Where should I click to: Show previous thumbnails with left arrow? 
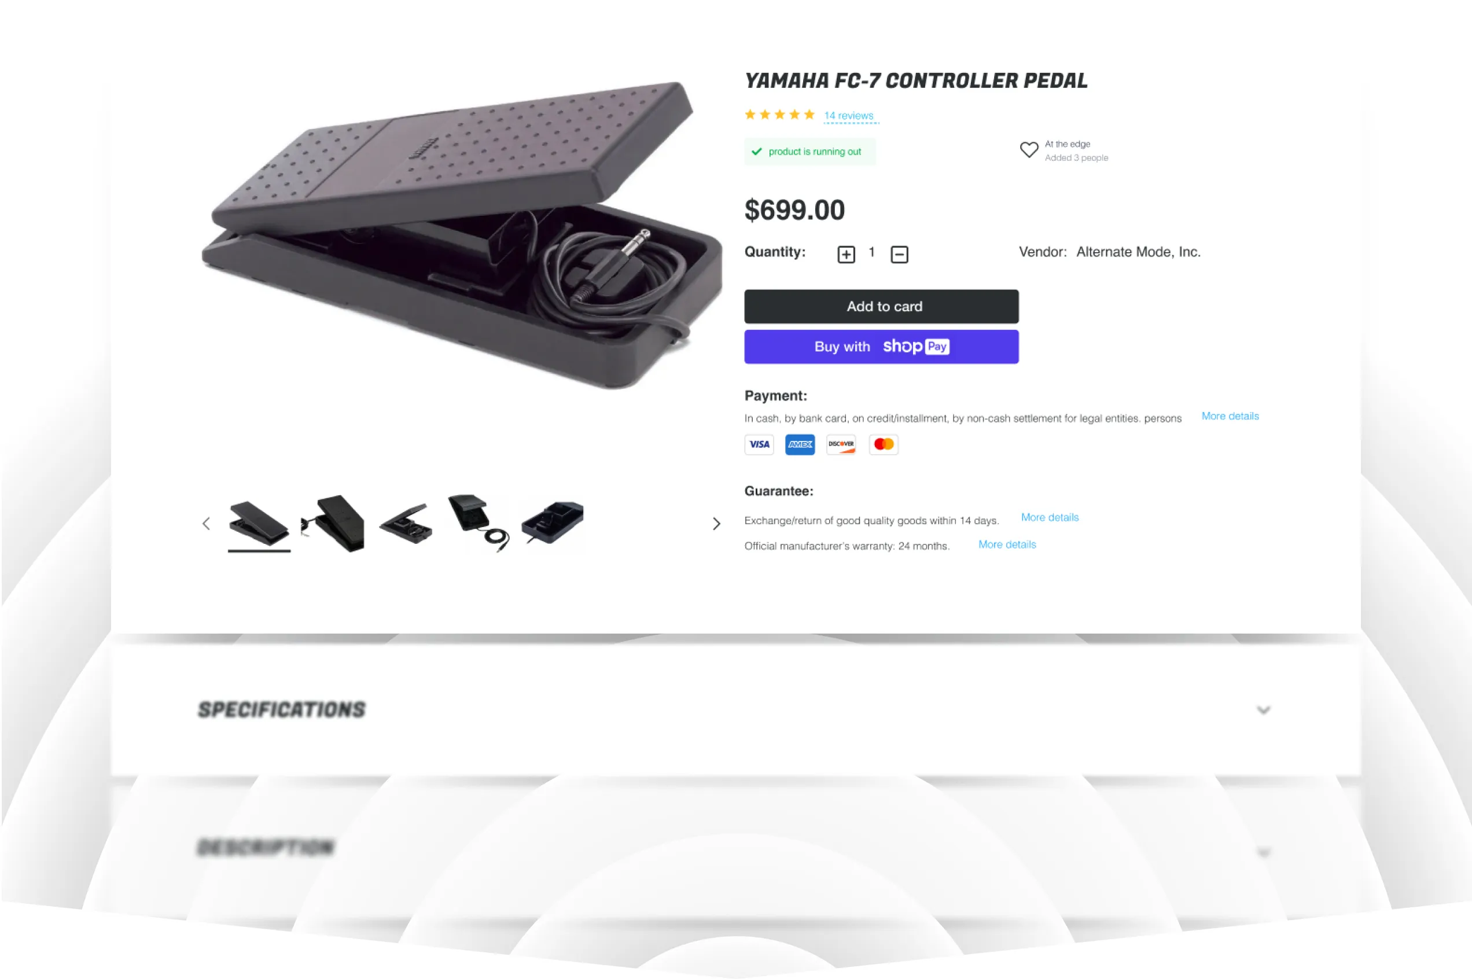206,523
